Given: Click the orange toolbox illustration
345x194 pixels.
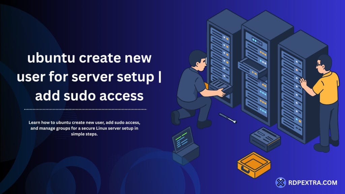Looking at the screenshot, I should [x=254, y=165].
